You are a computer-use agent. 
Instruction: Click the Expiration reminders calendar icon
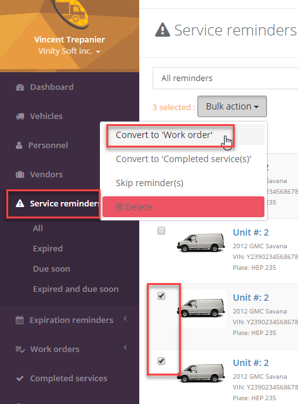point(20,320)
